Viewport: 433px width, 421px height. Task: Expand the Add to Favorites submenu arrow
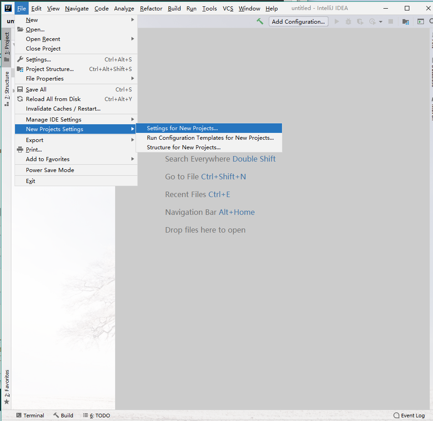tap(132, 159)
